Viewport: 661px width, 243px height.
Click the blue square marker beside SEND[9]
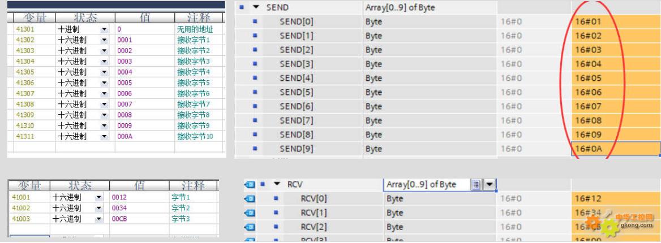[x=255, y=149]
